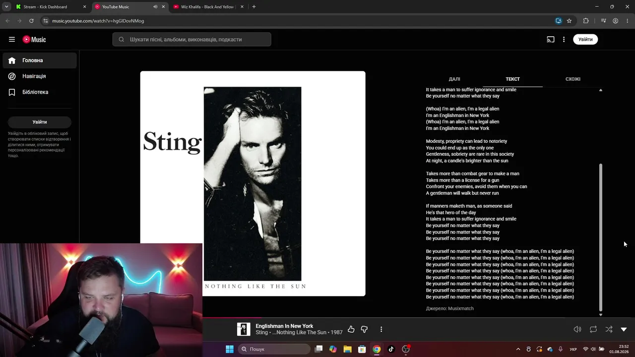
Task: Click the Englishman In New York title
Action: pos(284,326)
